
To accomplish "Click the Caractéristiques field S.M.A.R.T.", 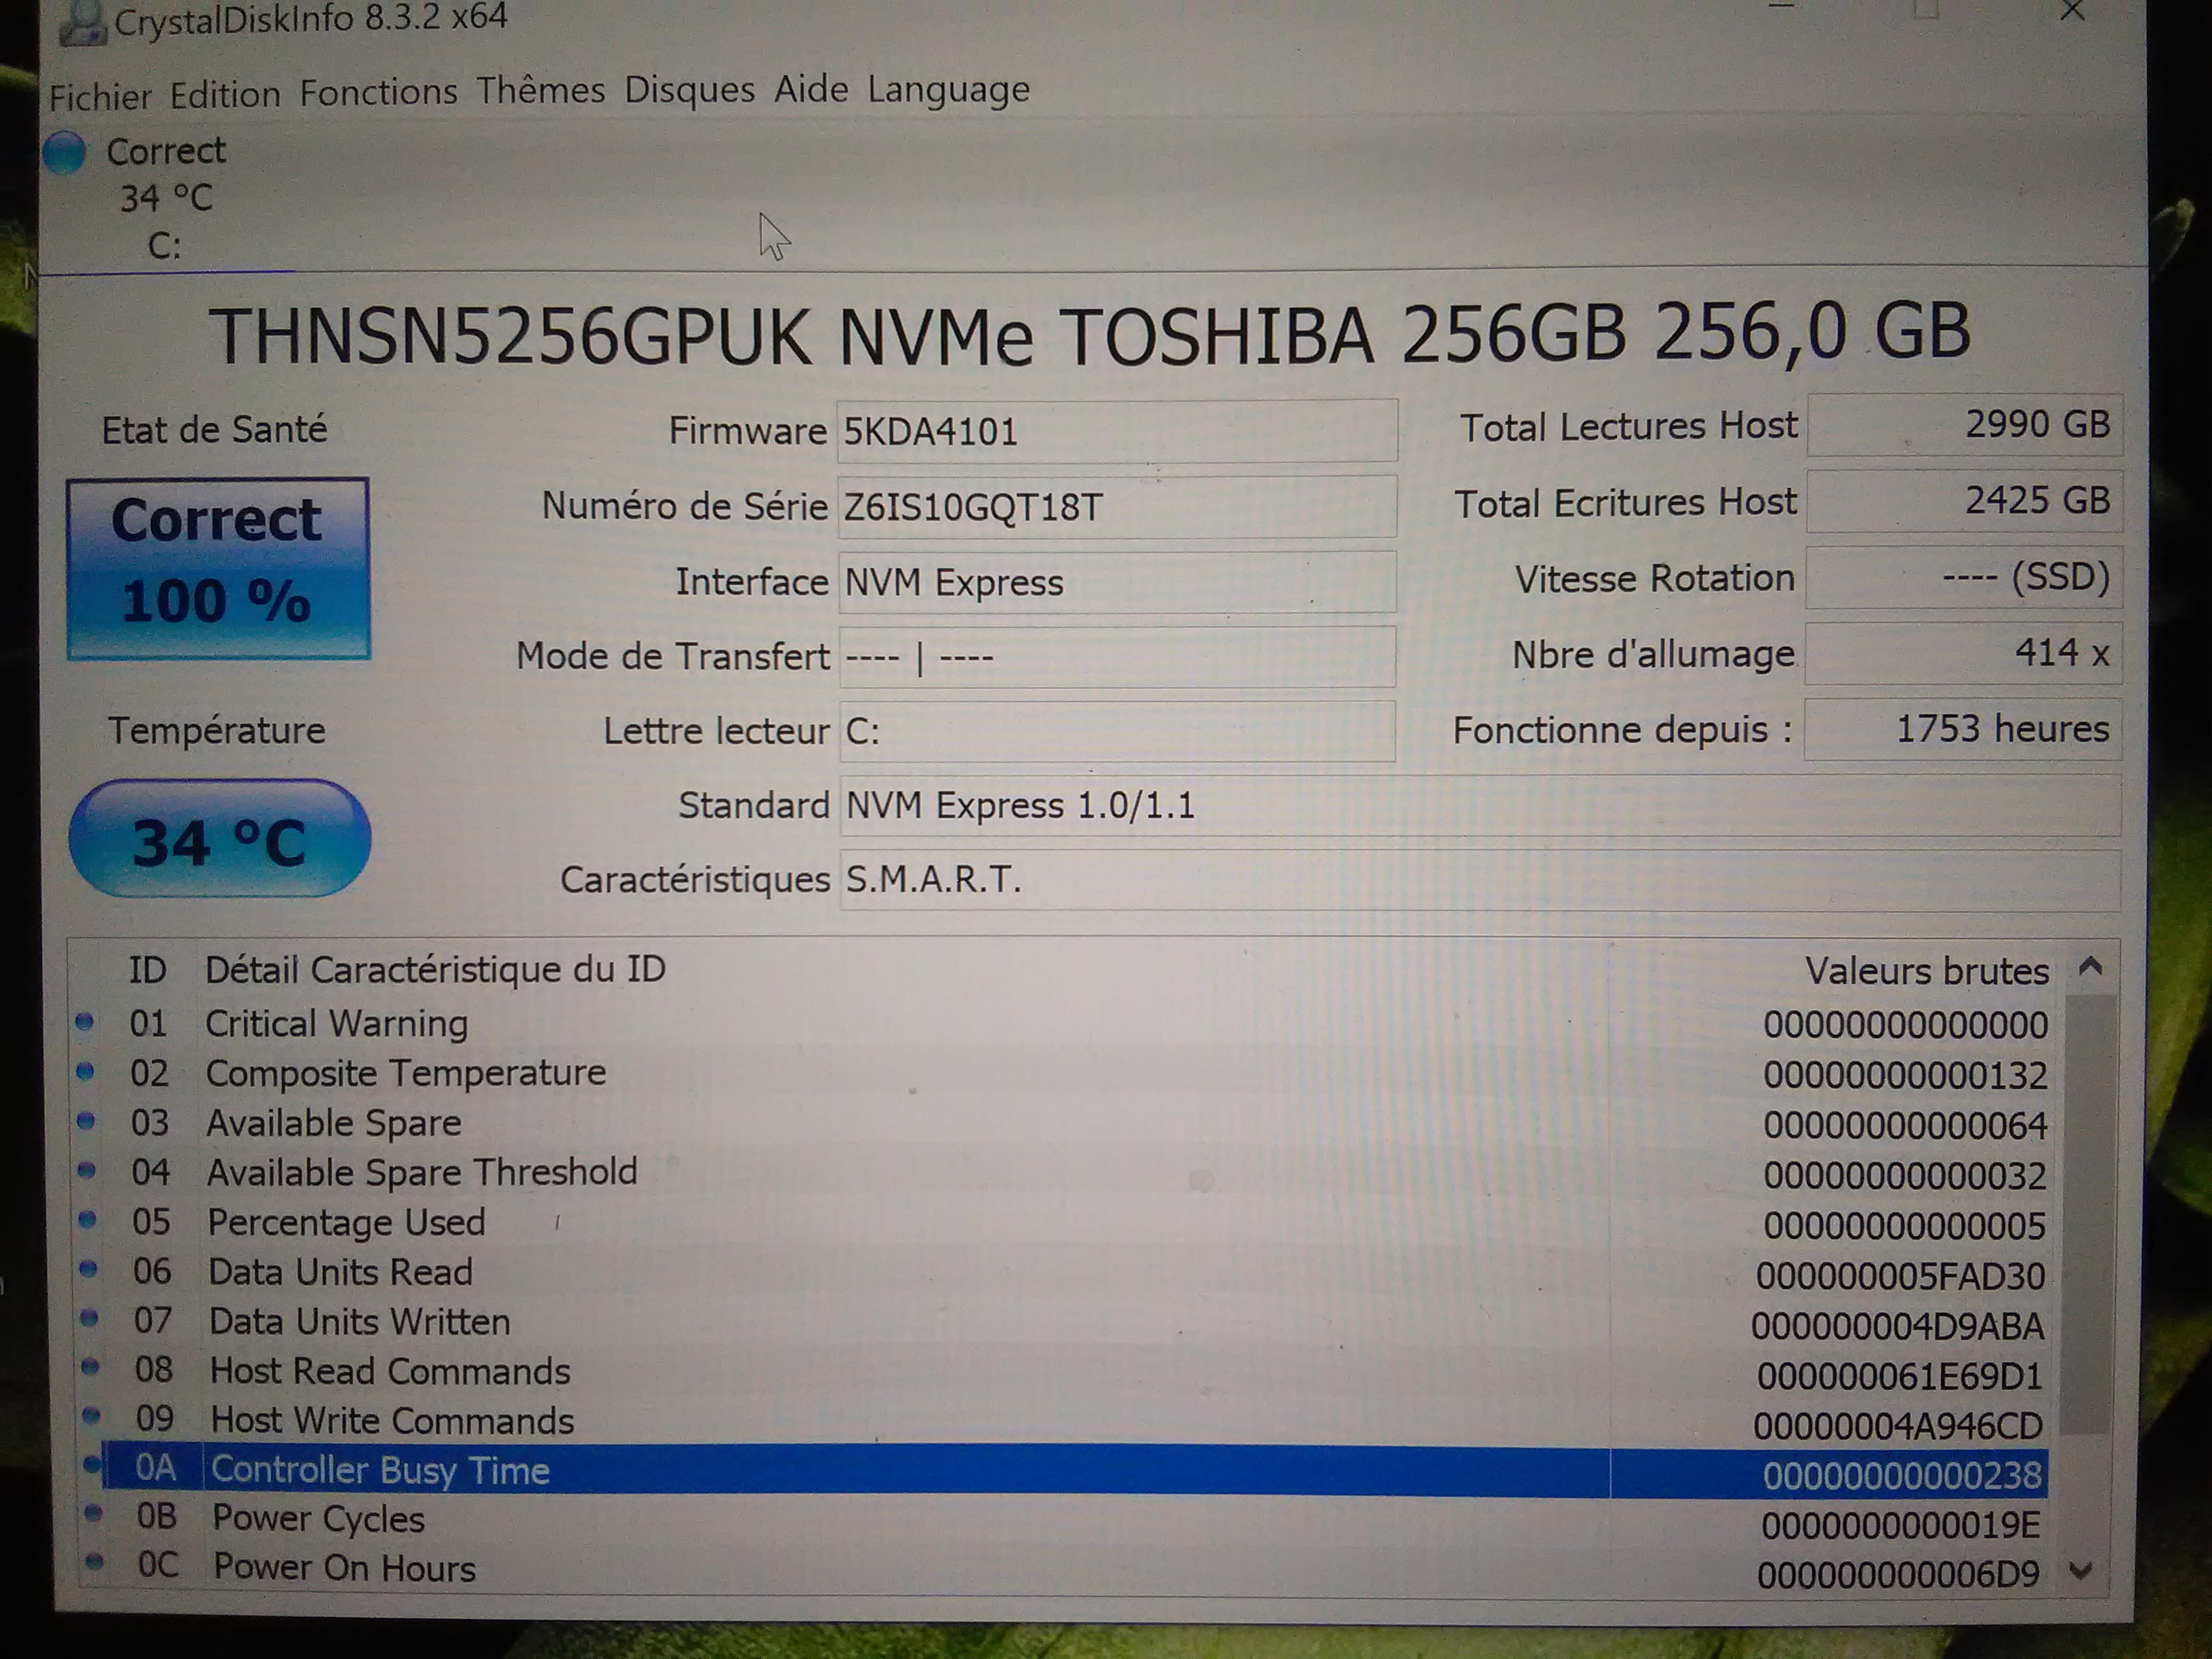I will click(1480, 880).
